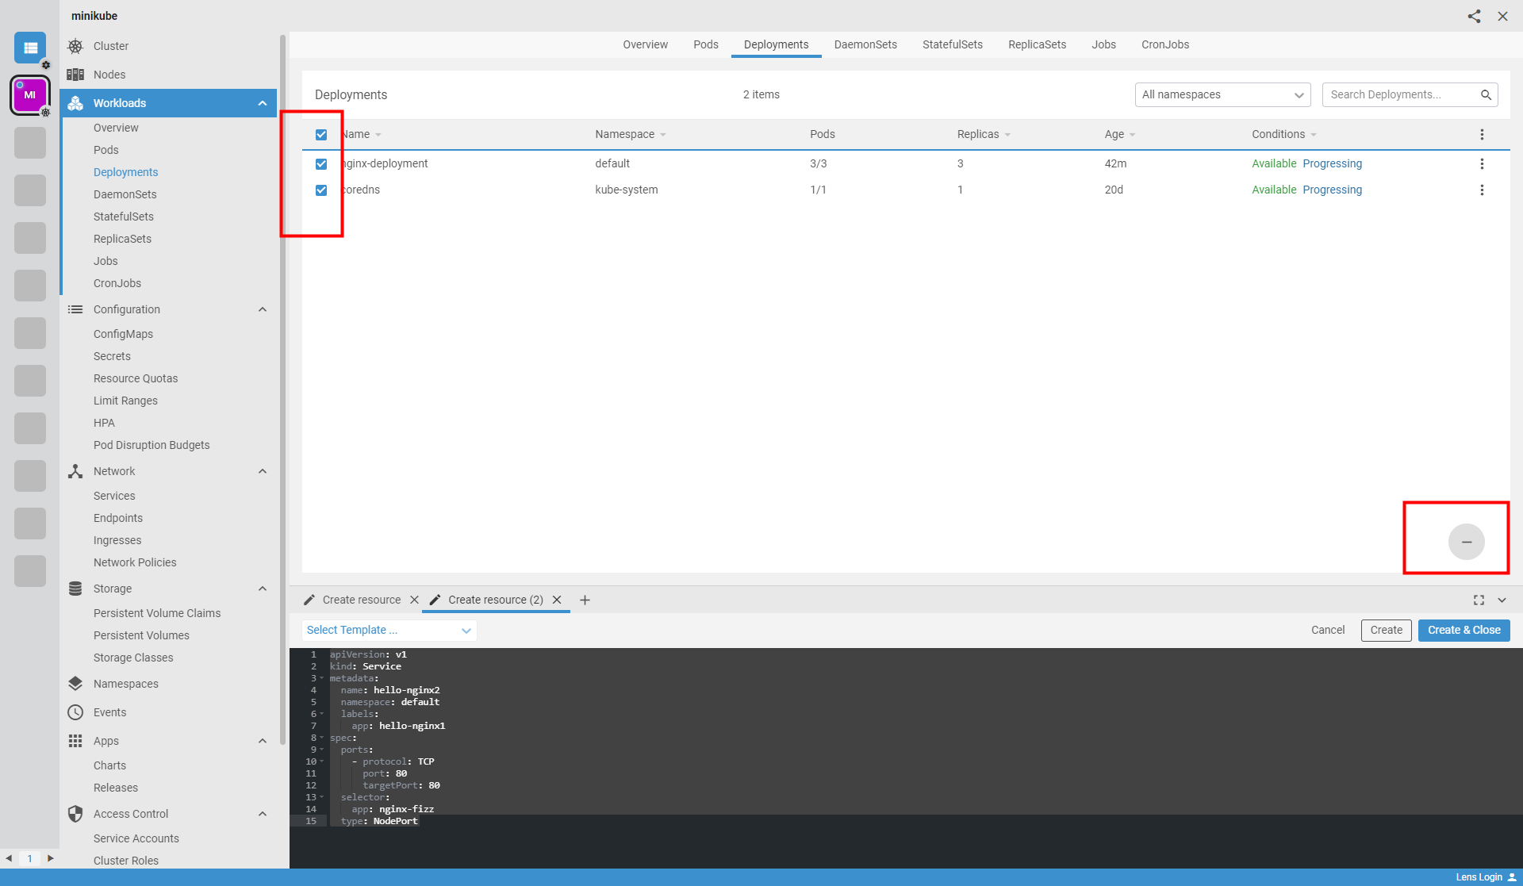Image resolution: width=1523 pixels, height=886 pixels.
Task: Click the sidebar vertical scrollbar
Action: click(x=282, y=389)
